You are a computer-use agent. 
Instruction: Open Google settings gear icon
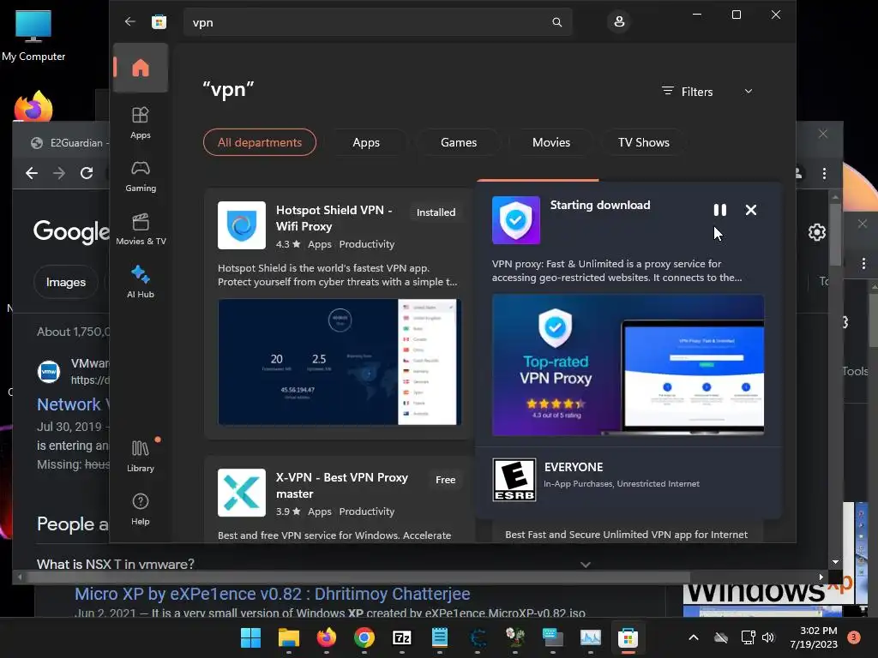(817, 232)
